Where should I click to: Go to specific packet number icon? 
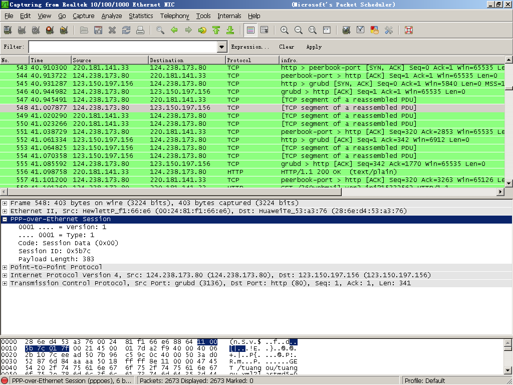[202, 30]
